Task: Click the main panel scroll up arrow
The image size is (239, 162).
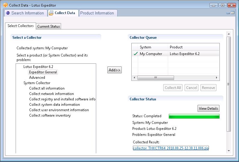Action: point(229,34)
